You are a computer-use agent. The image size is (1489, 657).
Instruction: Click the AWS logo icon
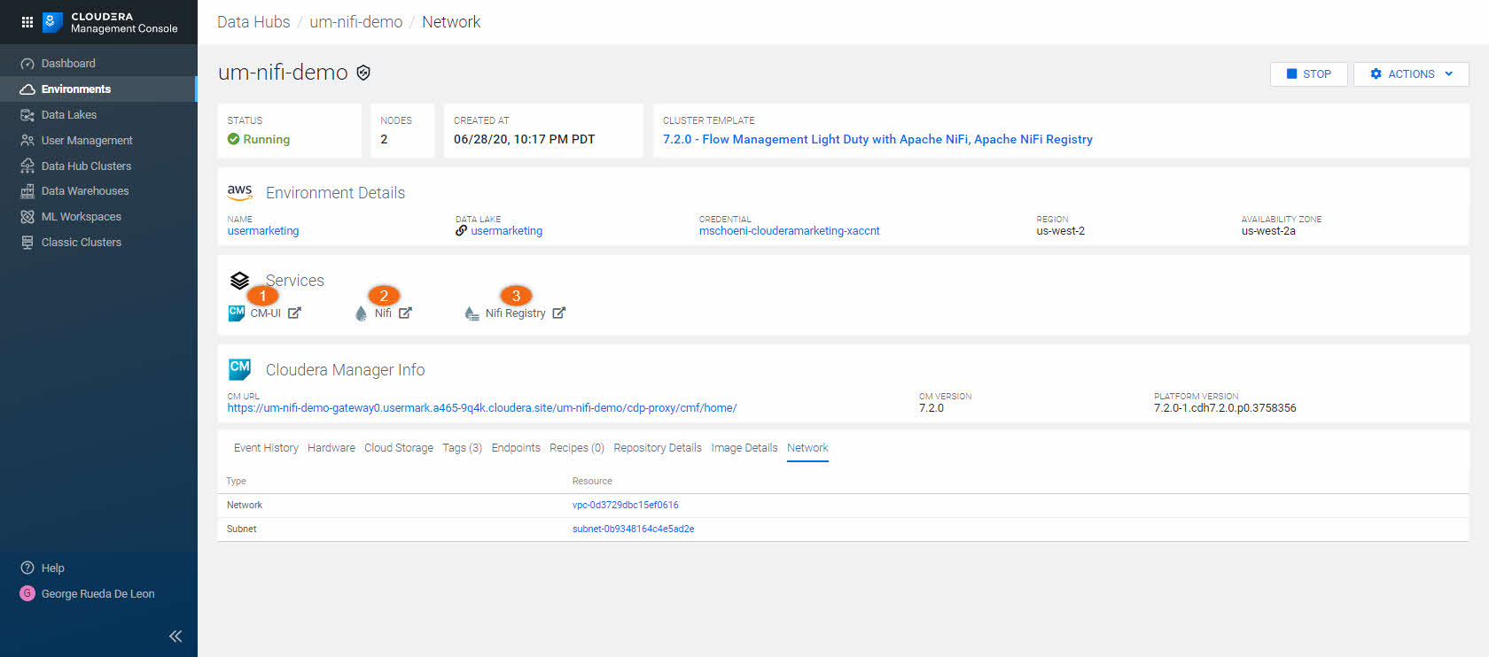click(239, 192)
